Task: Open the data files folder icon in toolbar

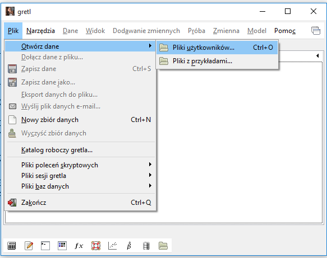Action: tap(163, 246)
